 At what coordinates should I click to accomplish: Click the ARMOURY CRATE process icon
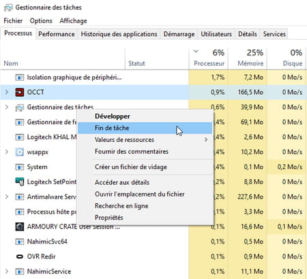click(20, 226)
